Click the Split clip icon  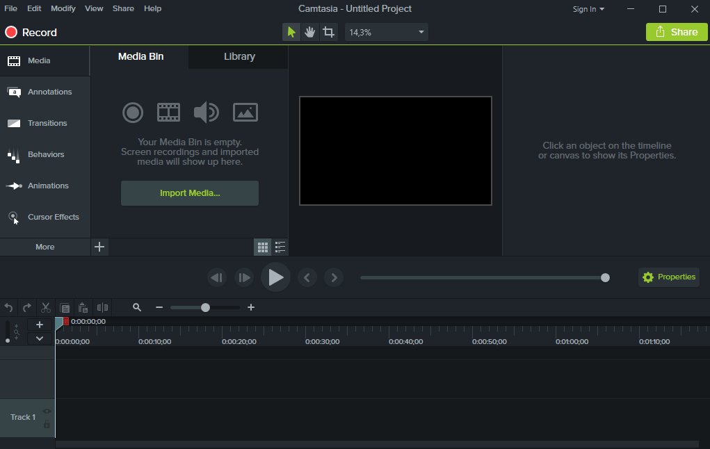[102, 307]
